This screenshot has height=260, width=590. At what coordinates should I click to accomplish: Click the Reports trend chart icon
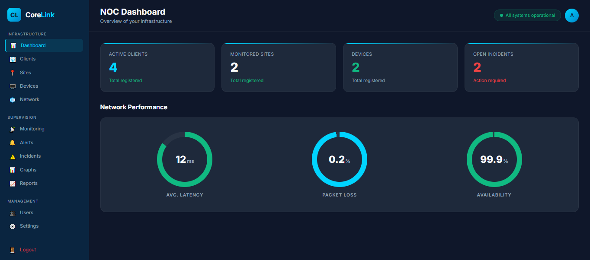13,184
